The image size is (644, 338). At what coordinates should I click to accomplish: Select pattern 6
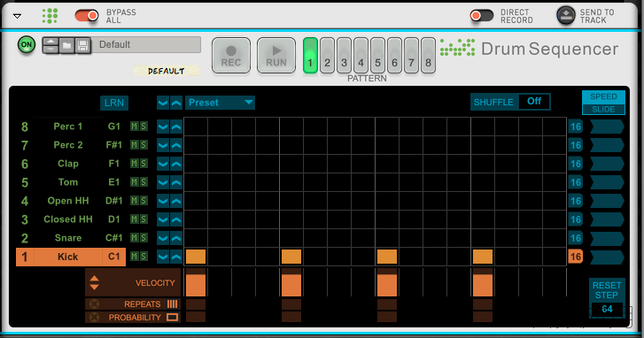click(x=395, y=56)
